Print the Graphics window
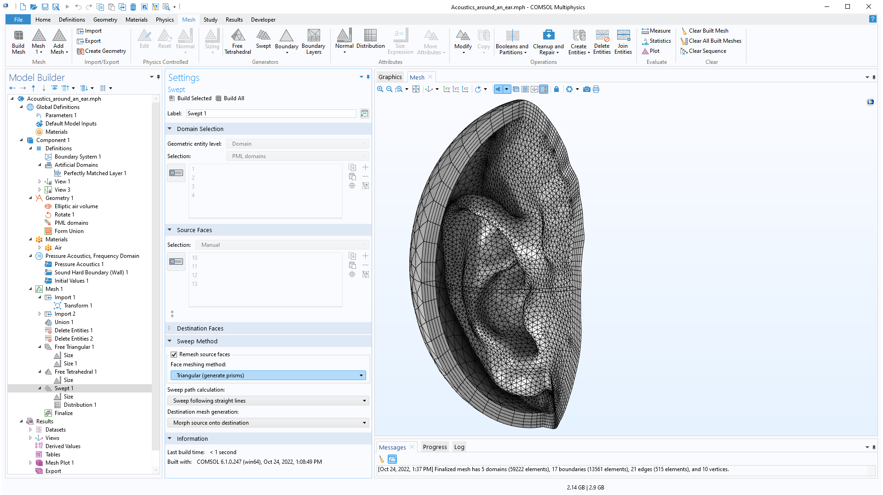 pyautogui.click(x=596, y=89)
